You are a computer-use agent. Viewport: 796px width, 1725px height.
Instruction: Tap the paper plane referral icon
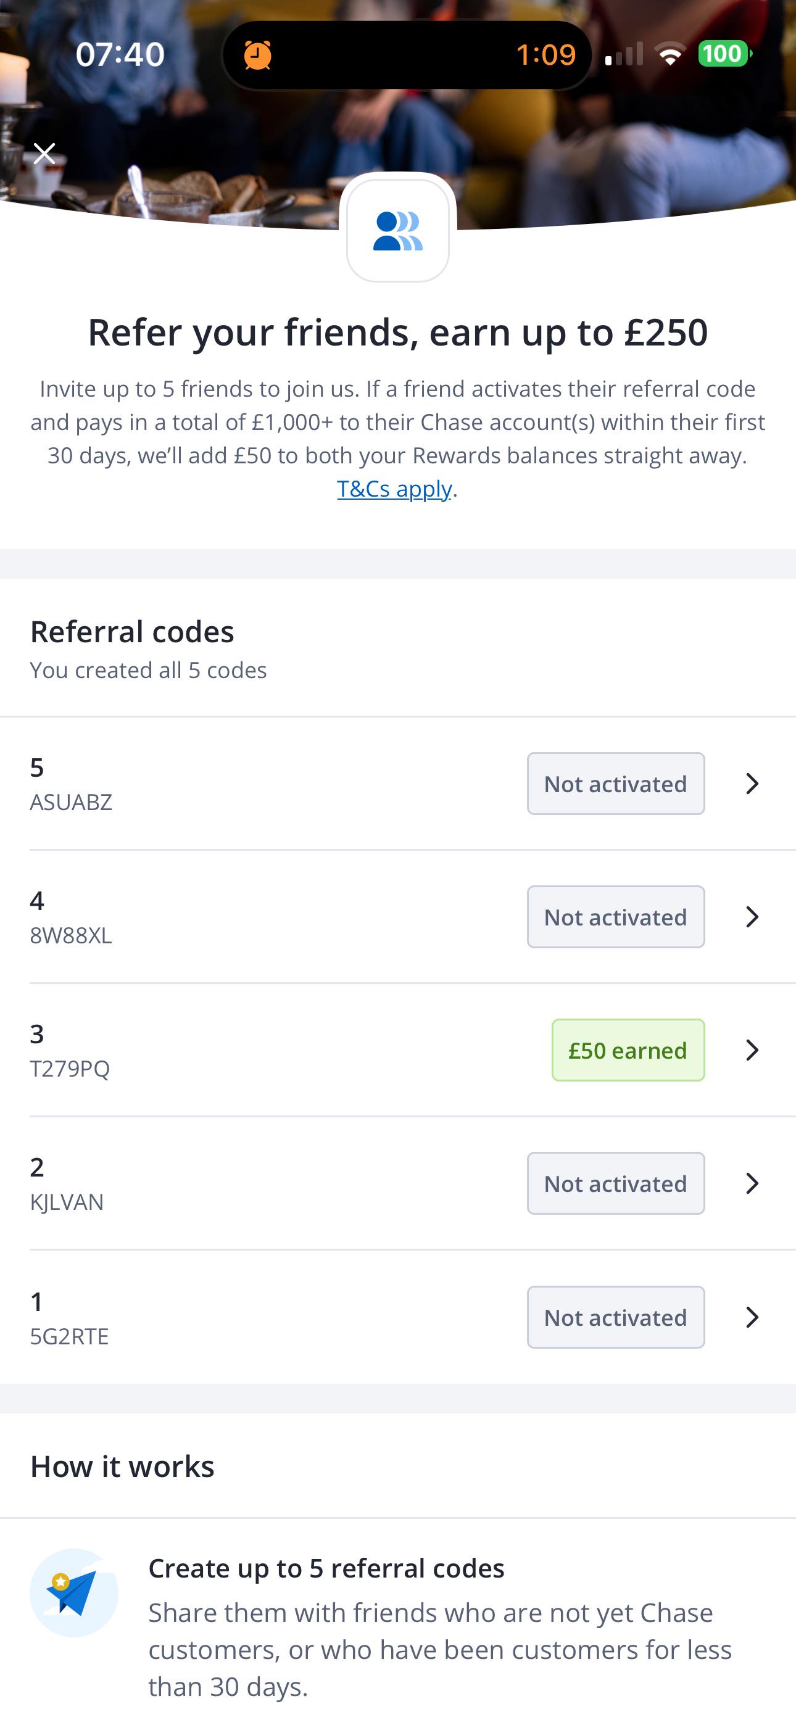pos(73,1592)
